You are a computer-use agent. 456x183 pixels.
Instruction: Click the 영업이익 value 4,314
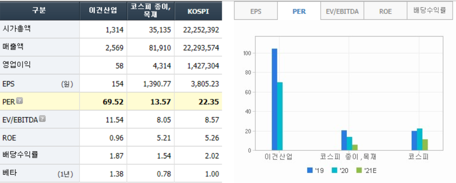click(x=162, y=66)
